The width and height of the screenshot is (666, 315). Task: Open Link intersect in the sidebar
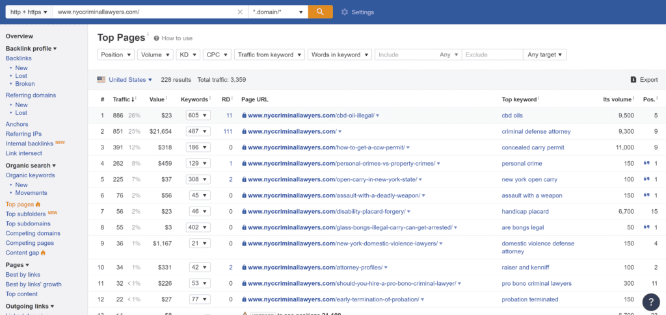pos(24,153)
